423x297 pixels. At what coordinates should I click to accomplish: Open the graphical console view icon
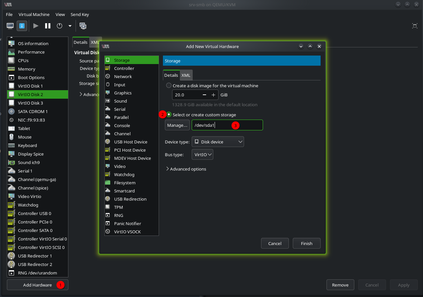(x=10, y=26)
